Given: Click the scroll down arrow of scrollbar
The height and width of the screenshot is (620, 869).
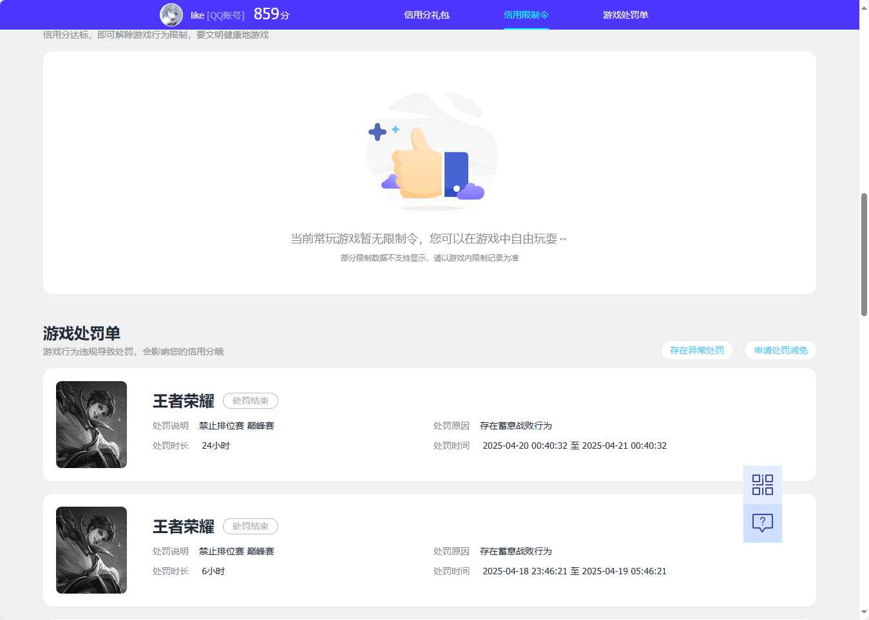Looking at the screenshot, I should (x=864, y=612).
